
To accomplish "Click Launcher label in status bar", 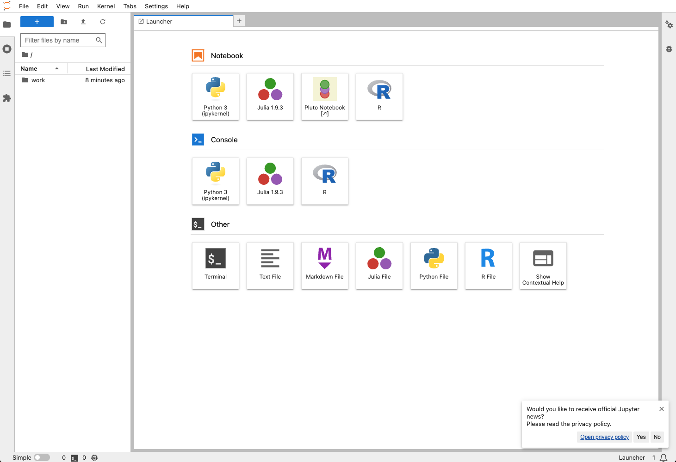I will (x=632, y=458).
